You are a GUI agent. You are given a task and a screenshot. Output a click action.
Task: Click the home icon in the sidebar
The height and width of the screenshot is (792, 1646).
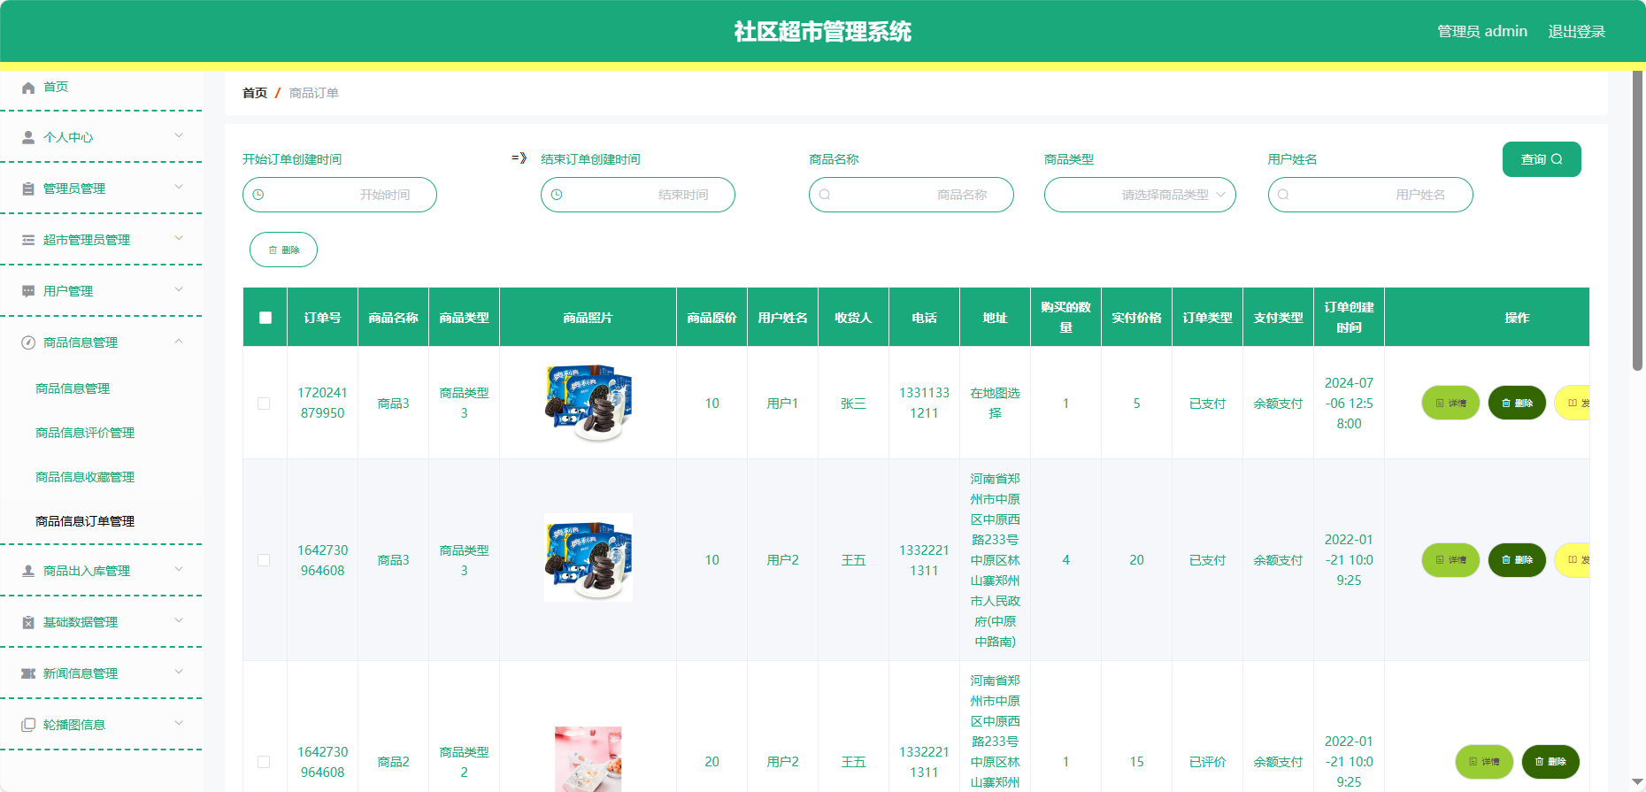pyautogui.click(x=28, y=88)
